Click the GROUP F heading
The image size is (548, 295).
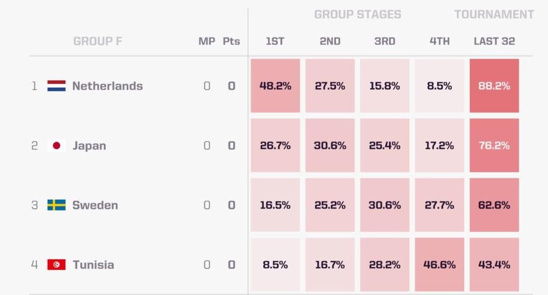coord(97,41)
